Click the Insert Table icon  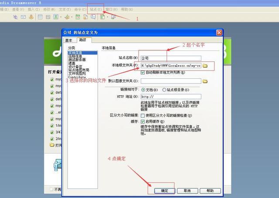[x=40, y=17]
